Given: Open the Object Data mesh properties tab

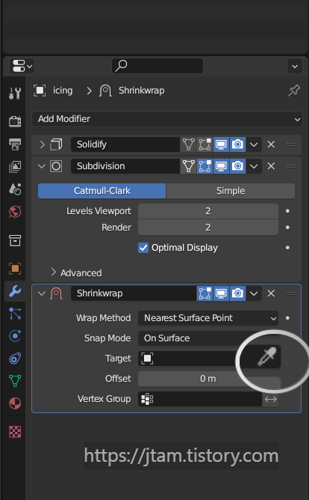Looking at the screenshot, I should click(x=15, y=381).
